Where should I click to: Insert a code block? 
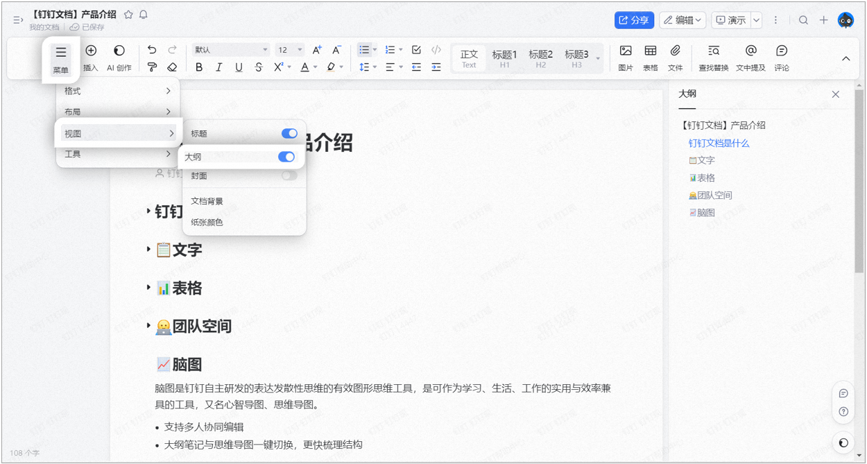point(436,50)
